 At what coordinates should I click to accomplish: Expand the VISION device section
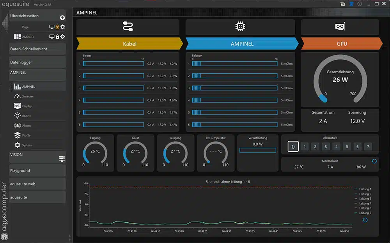37,157
